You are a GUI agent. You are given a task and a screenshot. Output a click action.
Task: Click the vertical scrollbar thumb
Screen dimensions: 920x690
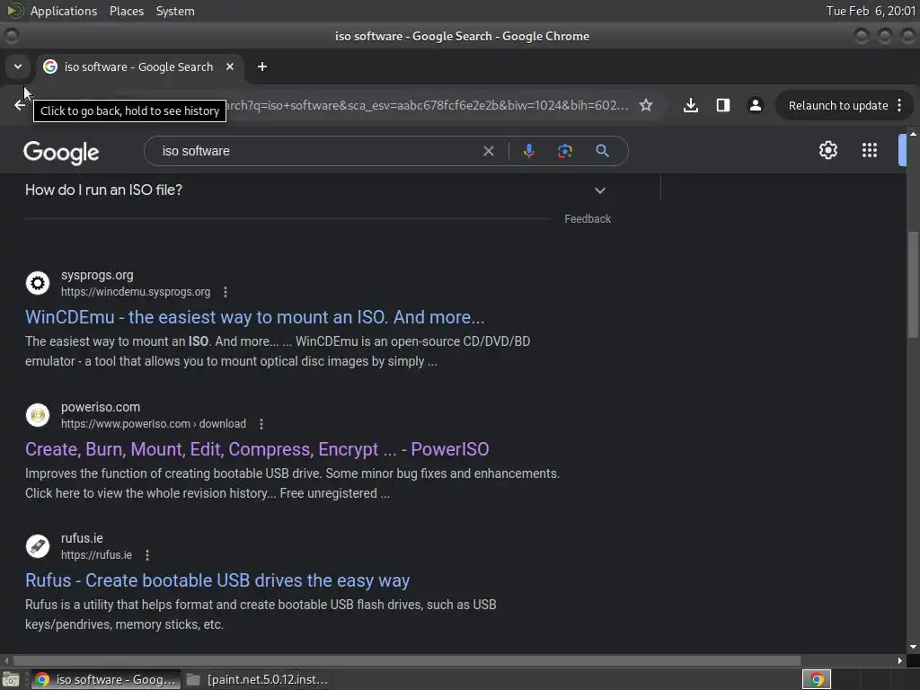point(913,285)
